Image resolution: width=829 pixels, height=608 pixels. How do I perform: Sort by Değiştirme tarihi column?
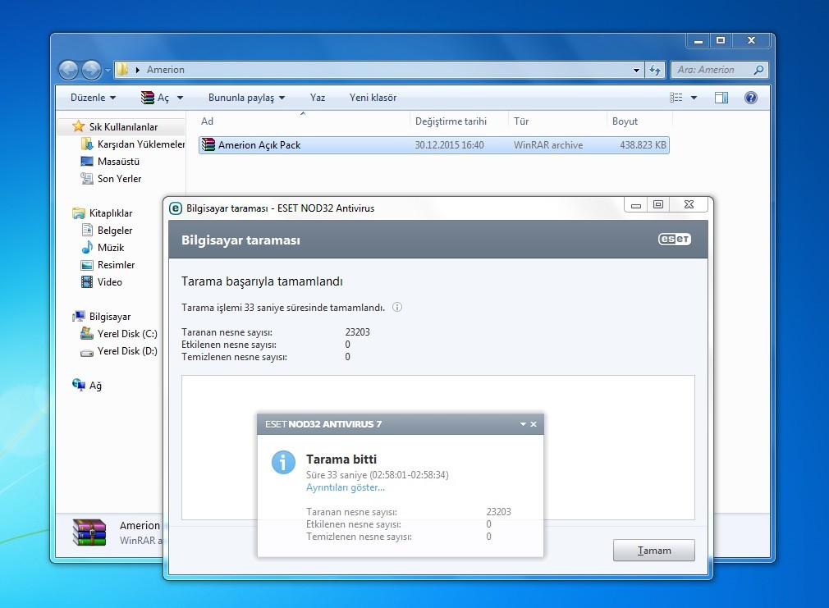(458, 121)
